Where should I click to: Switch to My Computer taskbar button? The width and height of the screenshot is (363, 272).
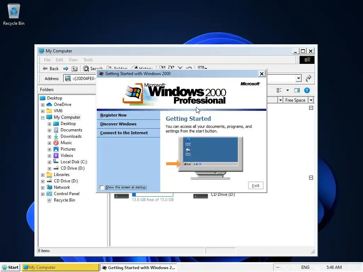(x=61, y=267)
